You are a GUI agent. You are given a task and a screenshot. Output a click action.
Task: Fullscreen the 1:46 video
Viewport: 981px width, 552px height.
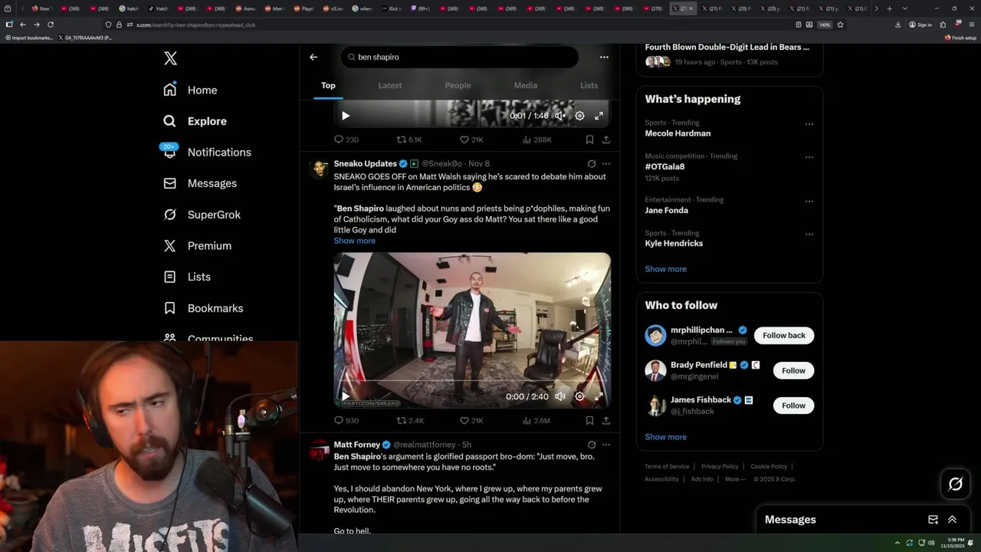click(599, 116)
